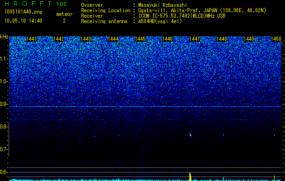285x181 pixels.
Task: Click time marker 1450
Action: pyautogui.click(x=276, y=39)
